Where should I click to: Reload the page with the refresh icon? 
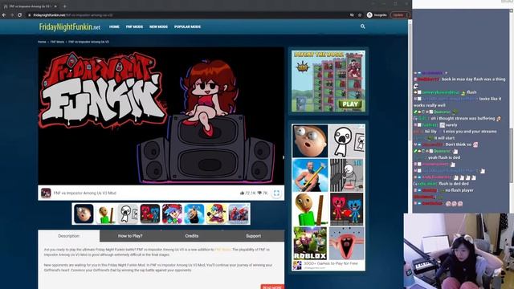19,15
